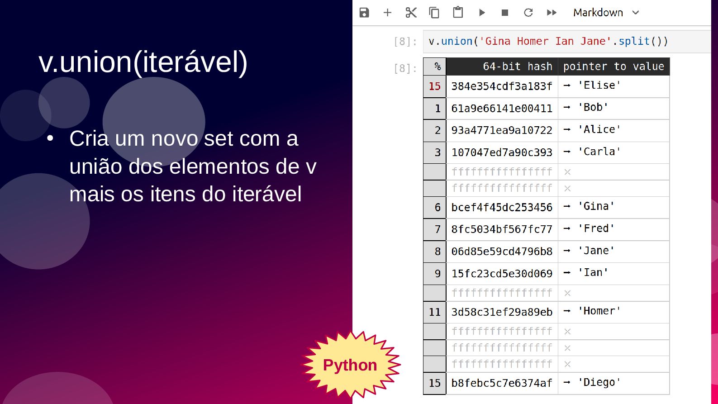This screenshot has width=718, height=404.
Task: Open the Markdown cell type dropdown
Action: [606, 13]
